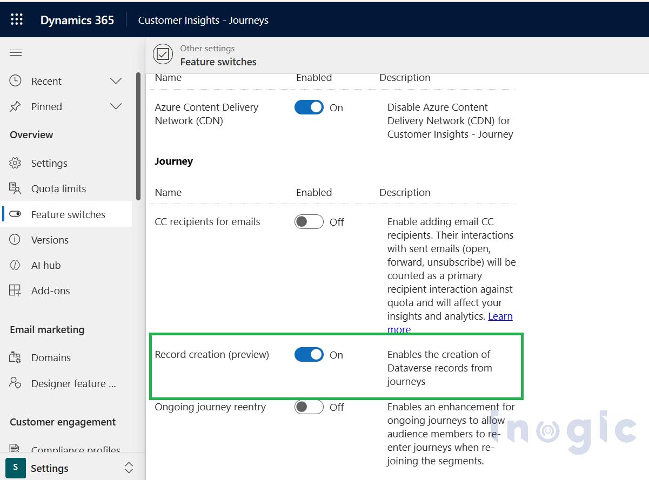The height and width of the screenshot is (480, 649).
Task: Open Versions page
Action: pyautogui.click(x=66, y=240)
